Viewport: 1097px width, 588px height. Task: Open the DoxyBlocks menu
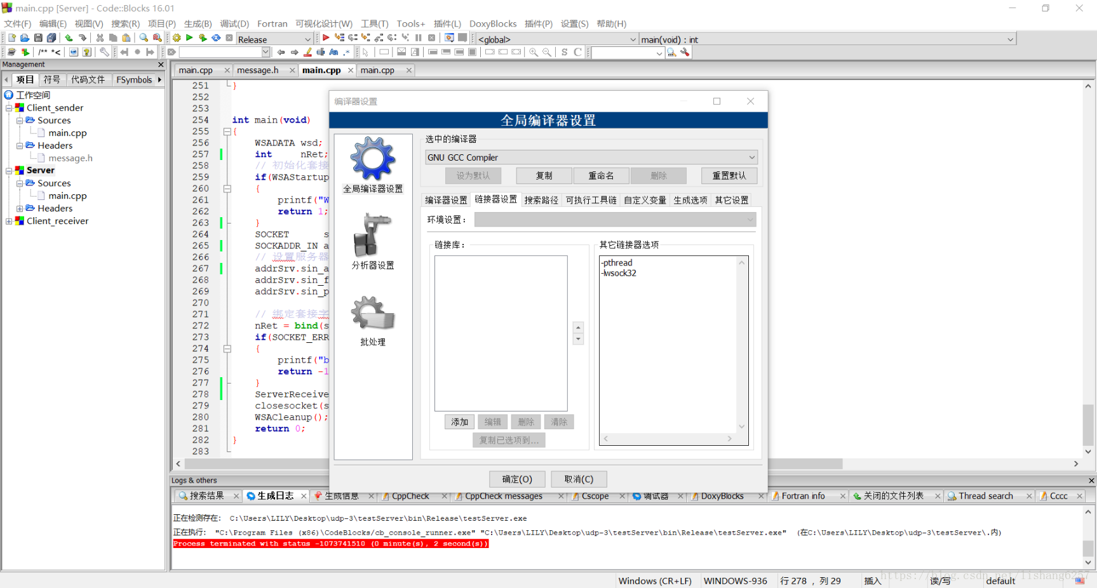tap(493, 23)
